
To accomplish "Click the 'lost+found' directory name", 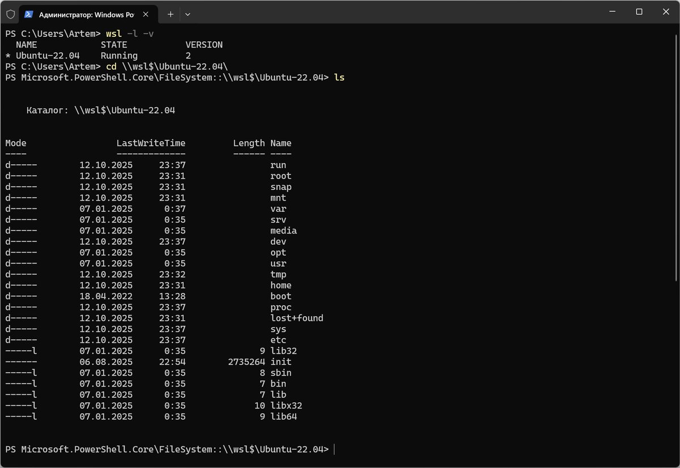I will coord(296,318).
